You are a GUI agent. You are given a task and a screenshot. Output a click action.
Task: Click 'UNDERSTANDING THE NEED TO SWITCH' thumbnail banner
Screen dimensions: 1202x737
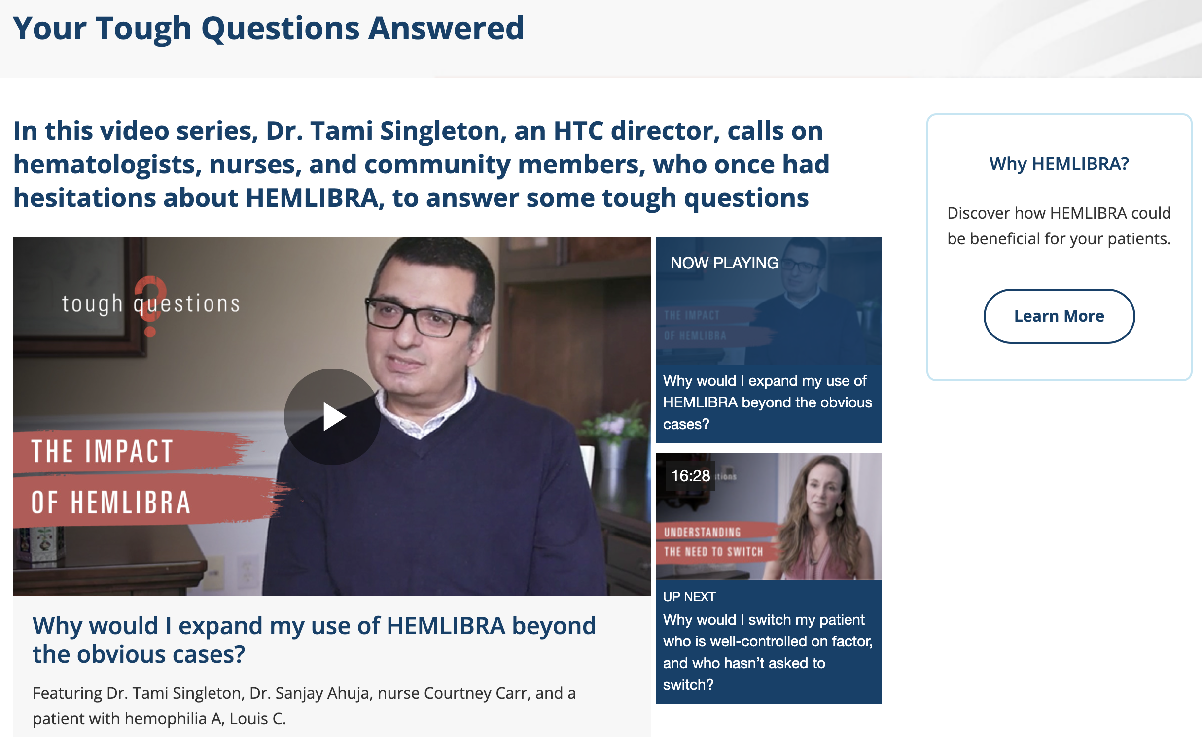click(713, 542)
